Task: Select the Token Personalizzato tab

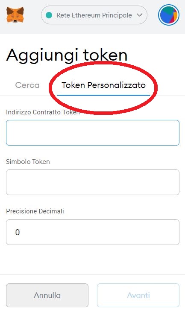Action: tap(103, 85)
